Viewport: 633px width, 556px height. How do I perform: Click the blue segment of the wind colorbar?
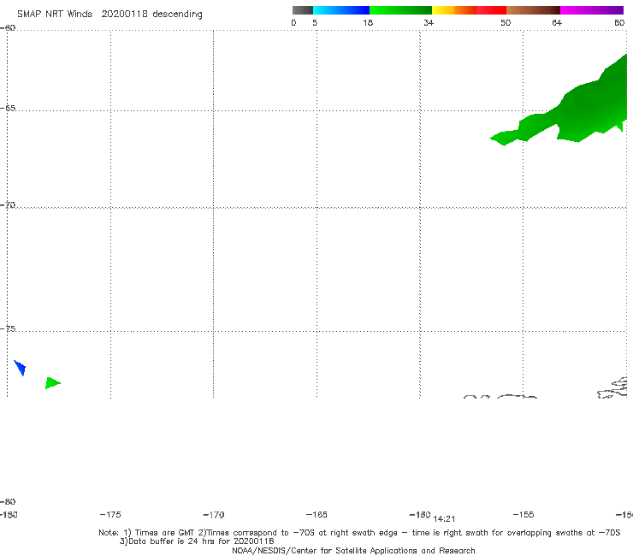(341, 10)
